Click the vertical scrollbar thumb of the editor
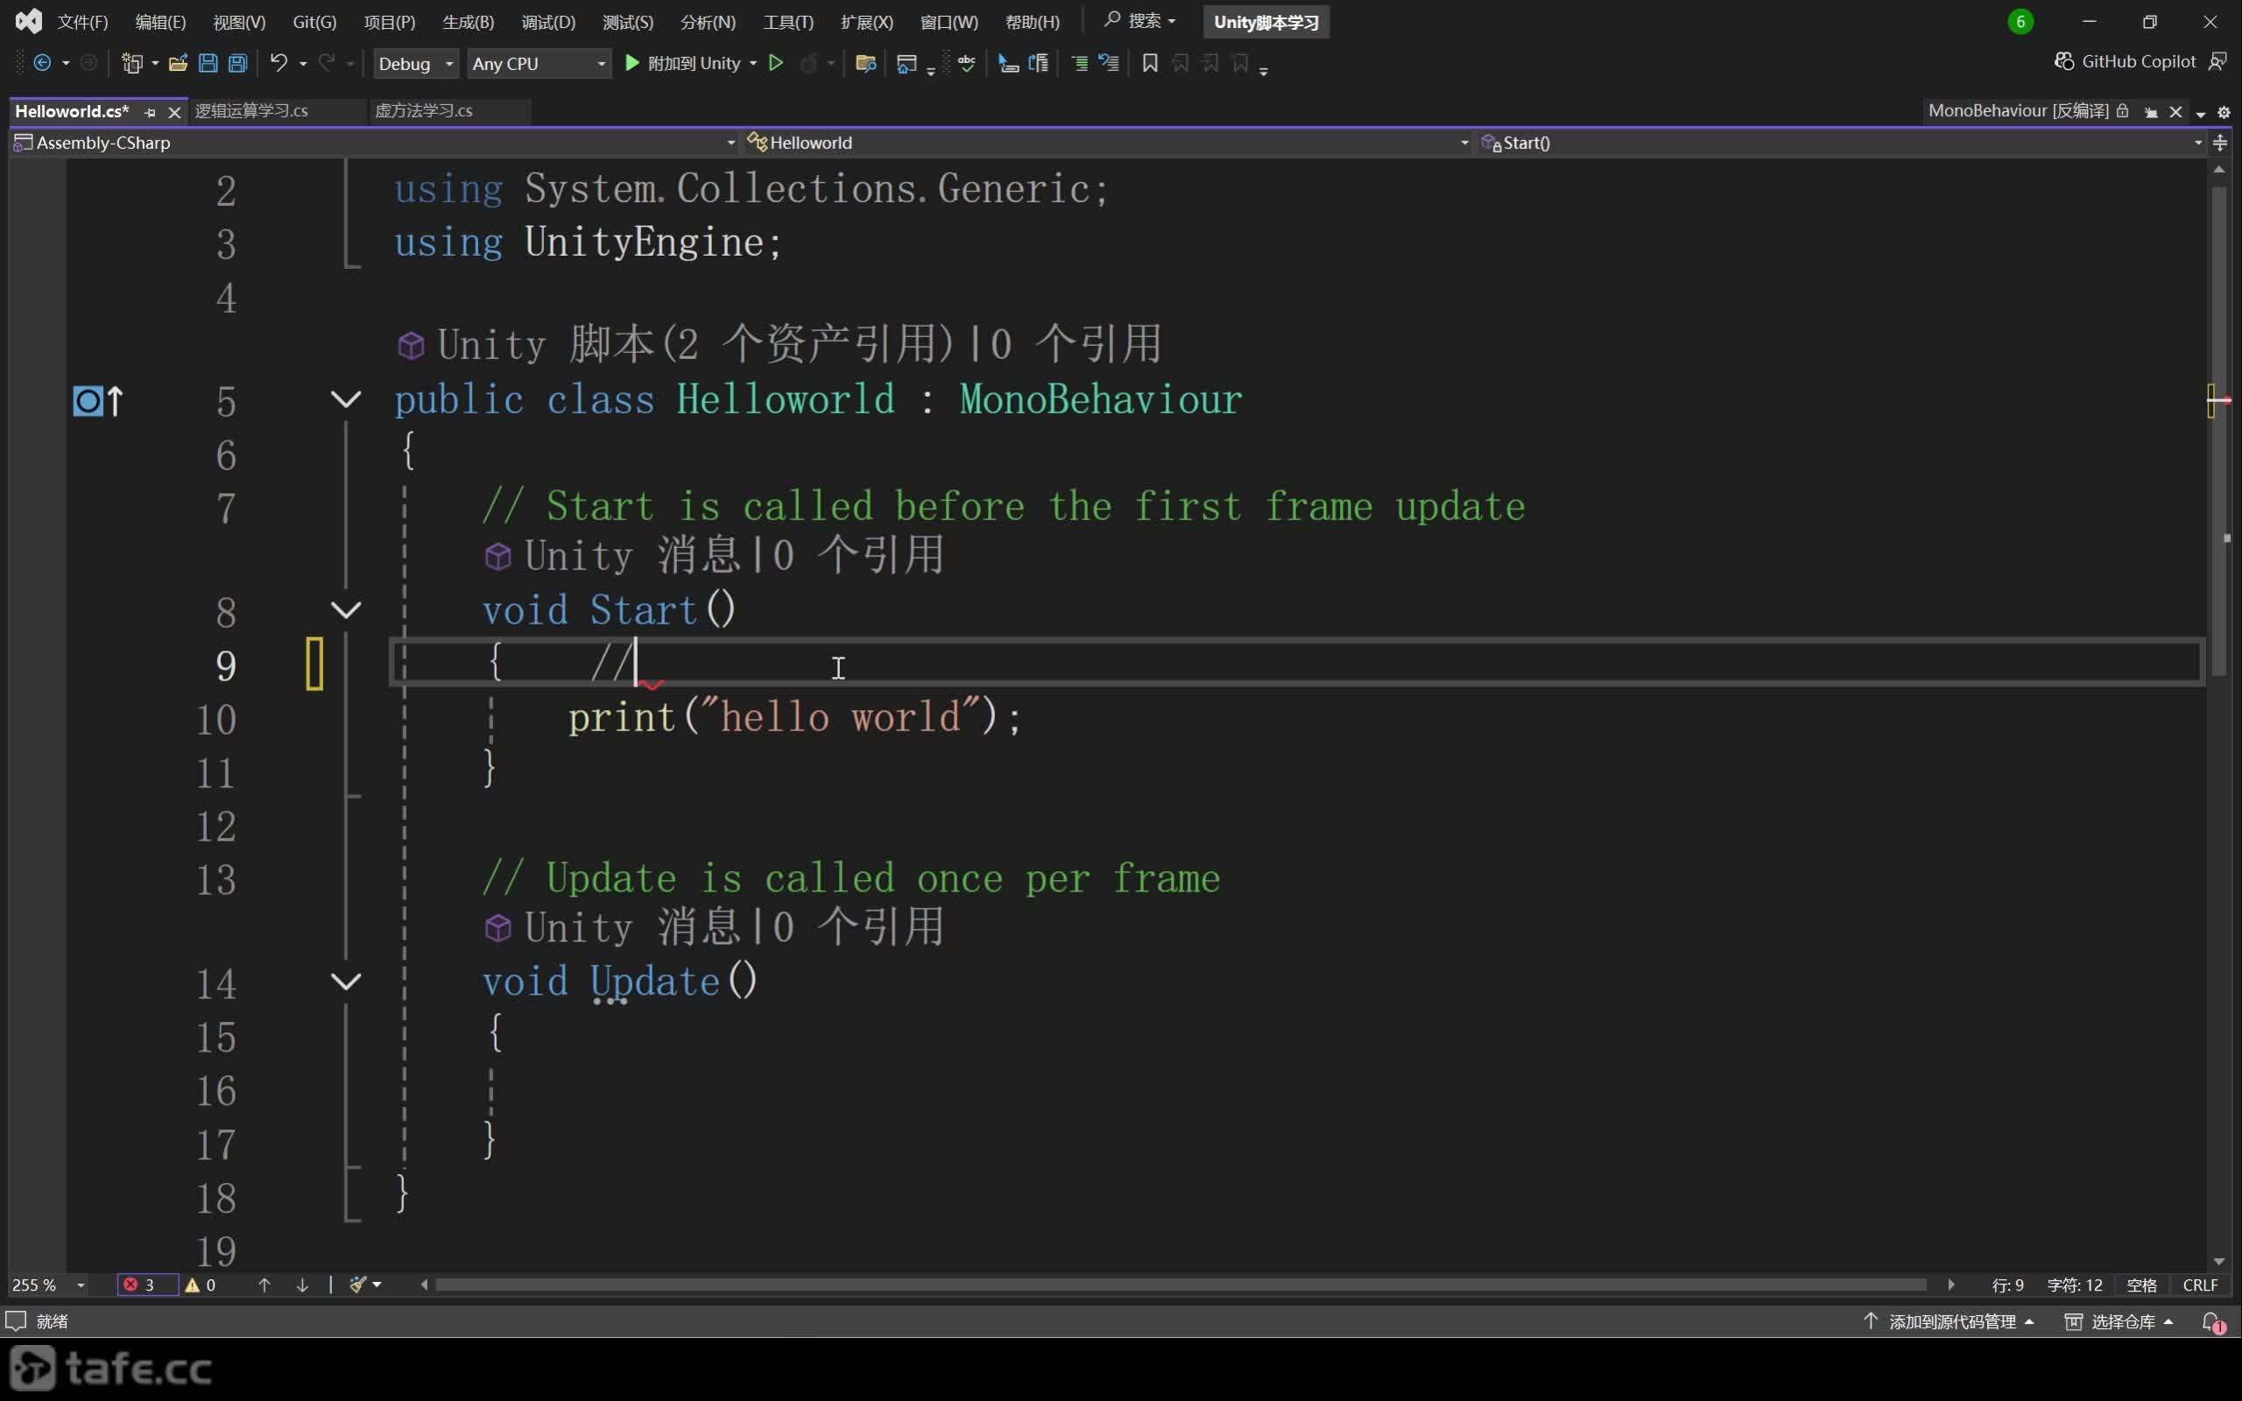The width and height of the screenshot is (2242, 1401). pyautogui.click(x=2217, y=431)
